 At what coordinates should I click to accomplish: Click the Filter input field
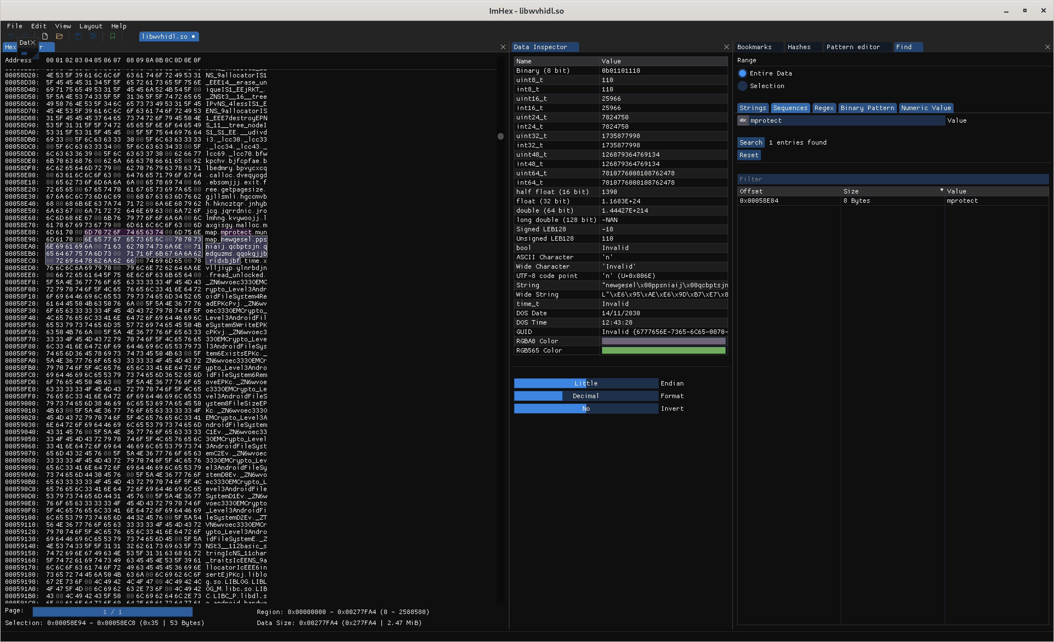click(x=892, y=179)
